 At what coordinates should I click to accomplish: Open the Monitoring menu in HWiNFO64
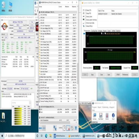(x=105, y=107)
